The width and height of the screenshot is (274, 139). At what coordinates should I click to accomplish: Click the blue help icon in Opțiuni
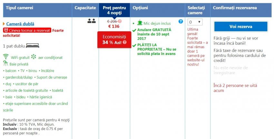point(181,22)
